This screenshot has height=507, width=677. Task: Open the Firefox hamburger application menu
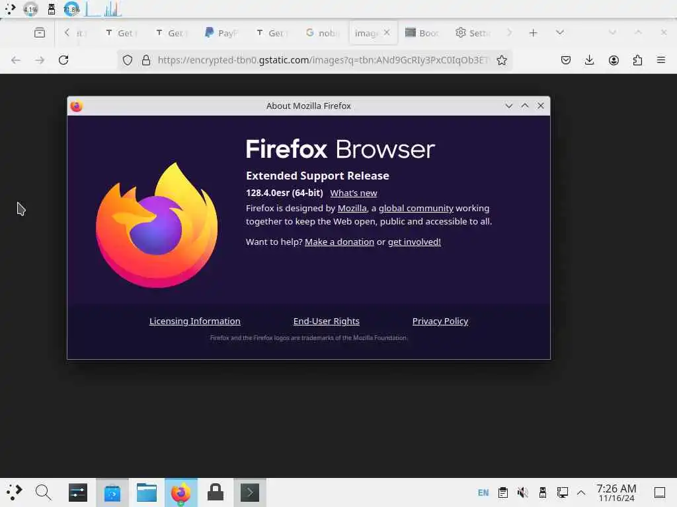(661, 60)
